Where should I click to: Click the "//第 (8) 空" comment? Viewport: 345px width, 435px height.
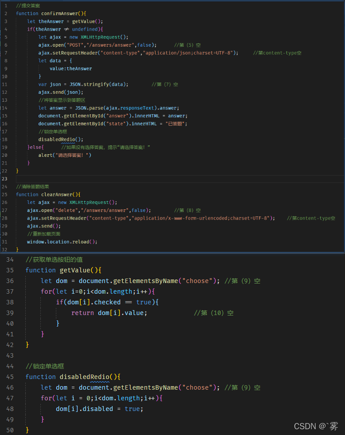click(x=188, y=210)
